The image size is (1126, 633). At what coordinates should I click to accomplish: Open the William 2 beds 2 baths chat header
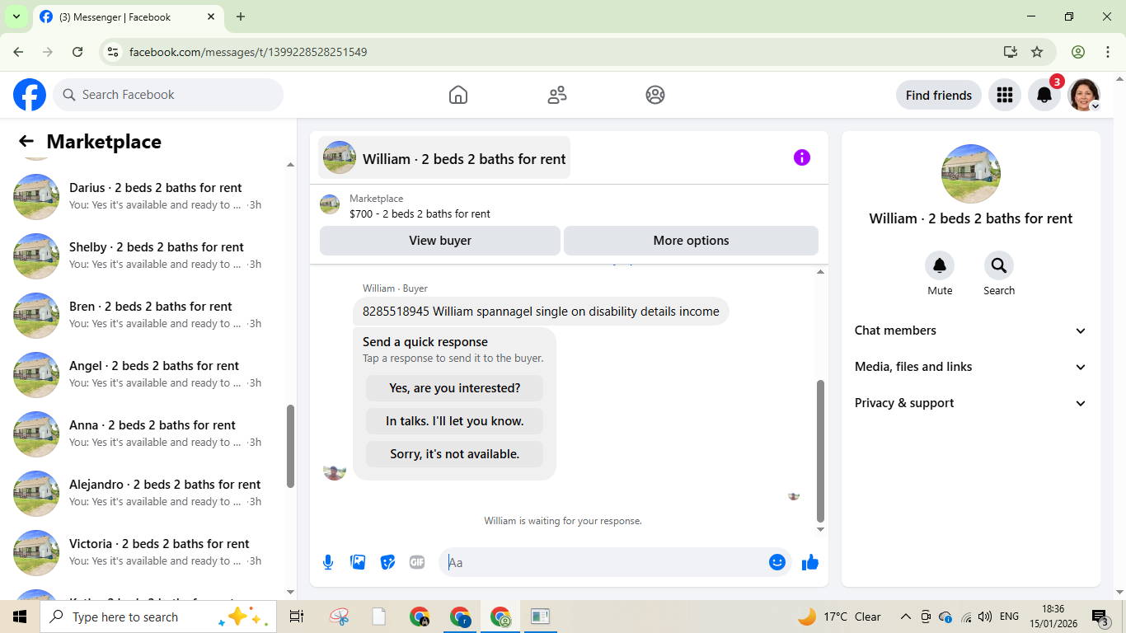click(x=444, y=157)
